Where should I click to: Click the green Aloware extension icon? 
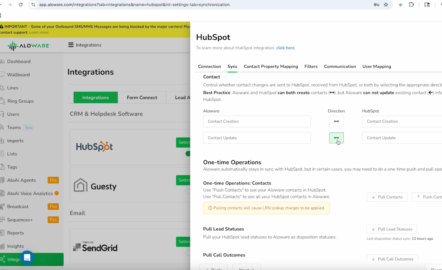click(x=401, y=5)
